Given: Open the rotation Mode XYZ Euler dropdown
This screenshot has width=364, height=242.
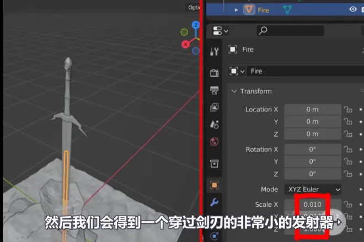Looking at the screenshot, I should tap(313, 189).
